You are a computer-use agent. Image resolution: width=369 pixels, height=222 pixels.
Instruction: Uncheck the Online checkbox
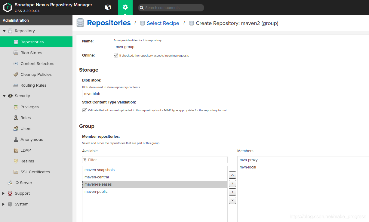coord(116,55)
